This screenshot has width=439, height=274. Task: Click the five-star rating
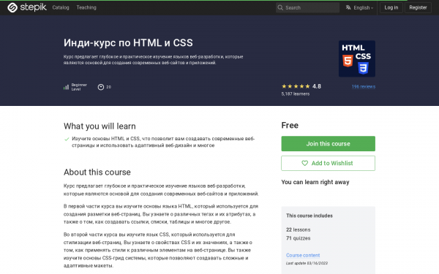[x=296, y=86]
